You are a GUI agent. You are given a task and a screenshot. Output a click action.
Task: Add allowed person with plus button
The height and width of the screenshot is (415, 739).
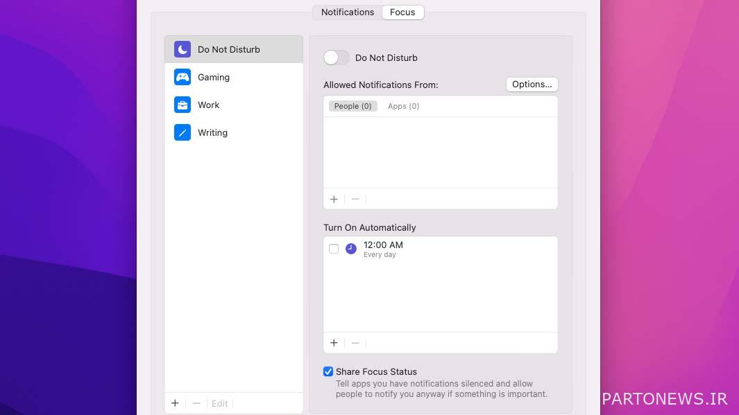click(x=334, y=199)
